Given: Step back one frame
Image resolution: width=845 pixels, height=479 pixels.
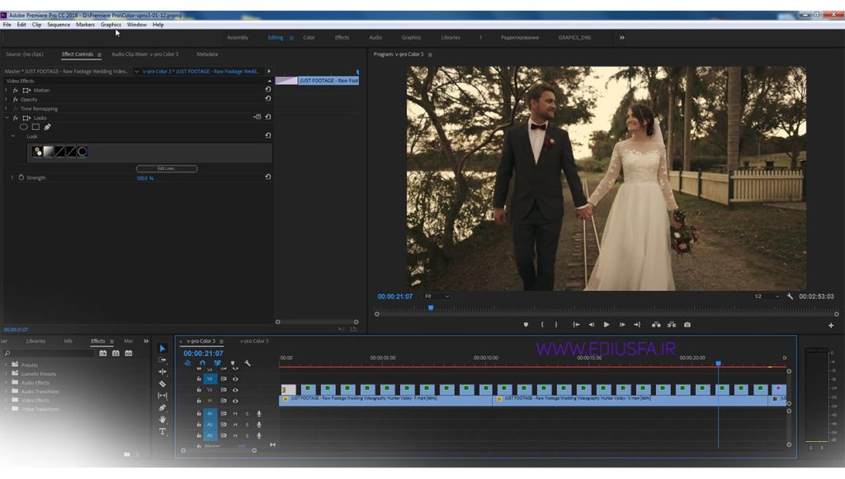Looking at the screenshot, I should coord(591,325).
